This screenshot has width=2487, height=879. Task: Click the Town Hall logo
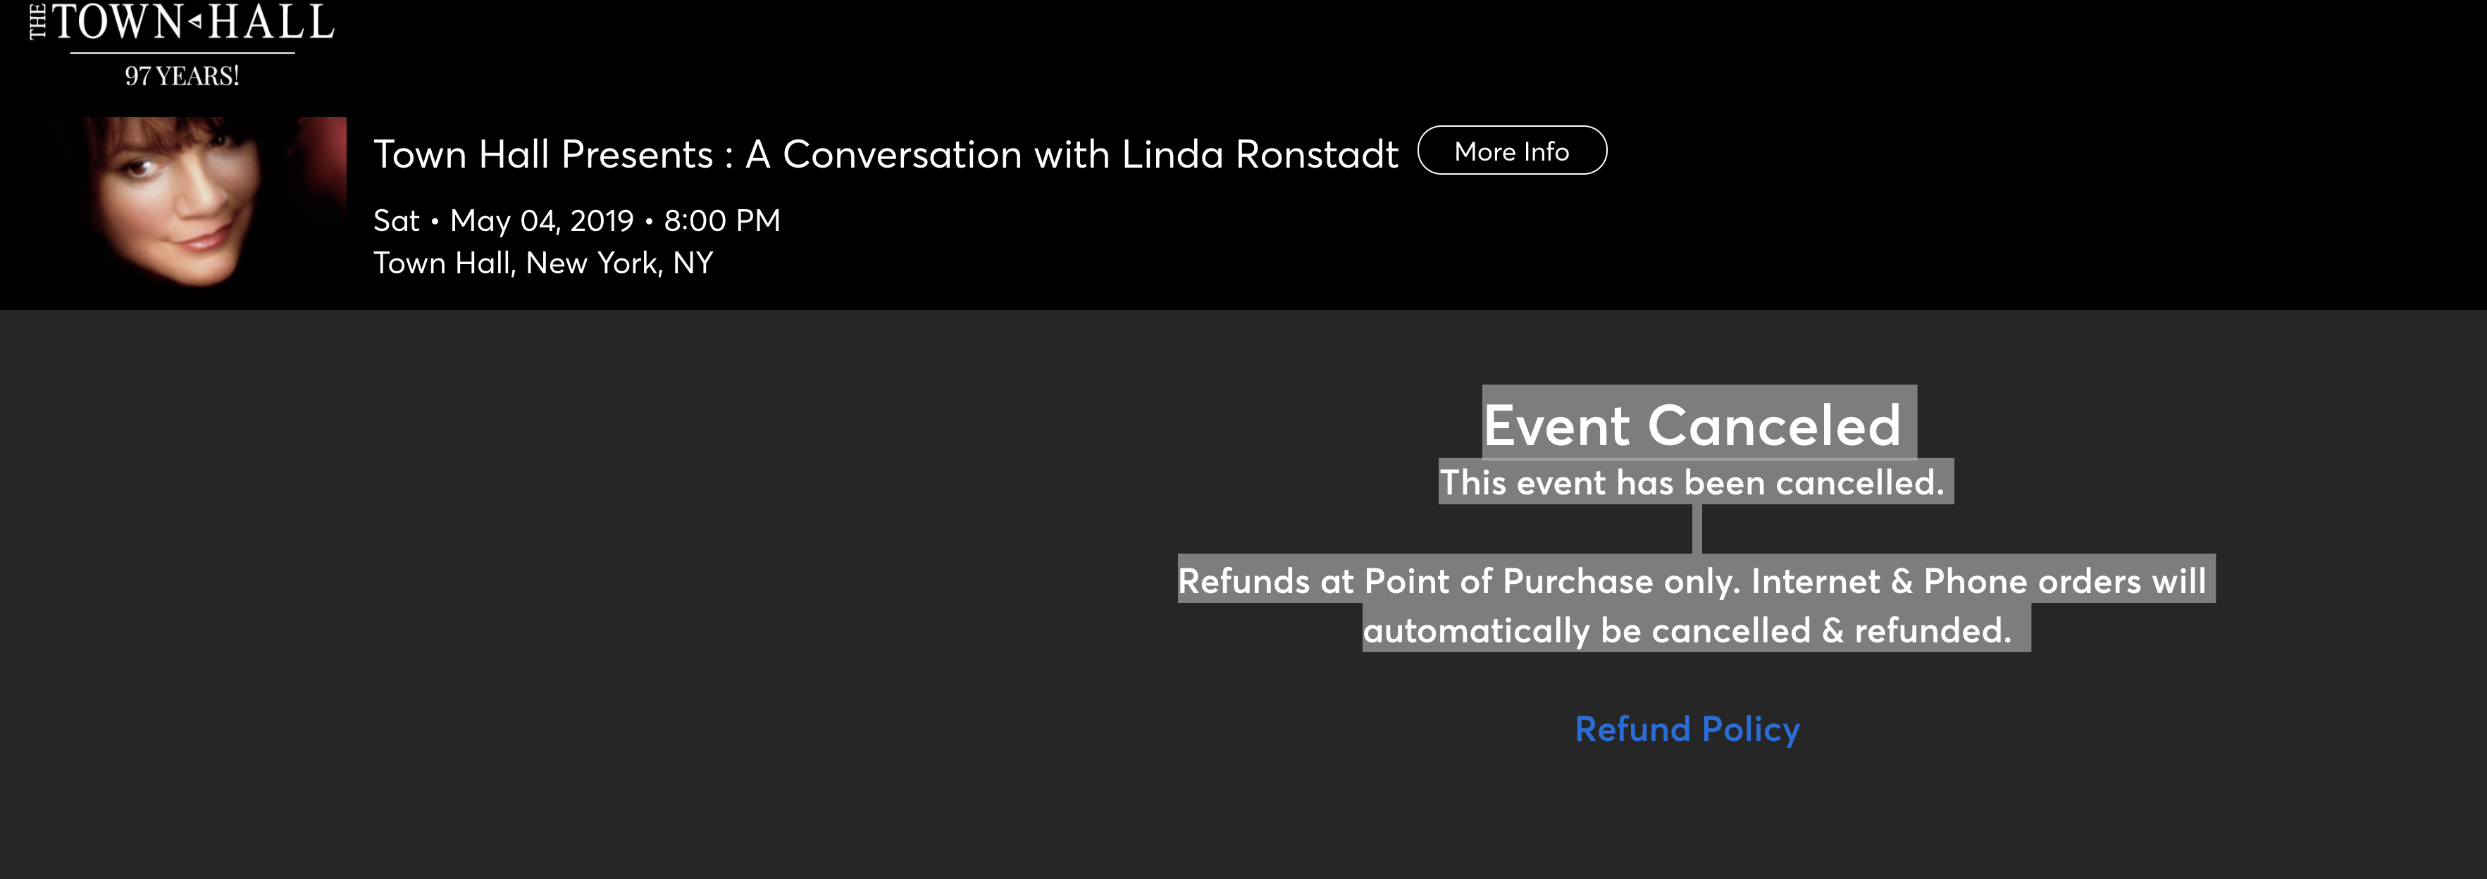pos(182,44)
